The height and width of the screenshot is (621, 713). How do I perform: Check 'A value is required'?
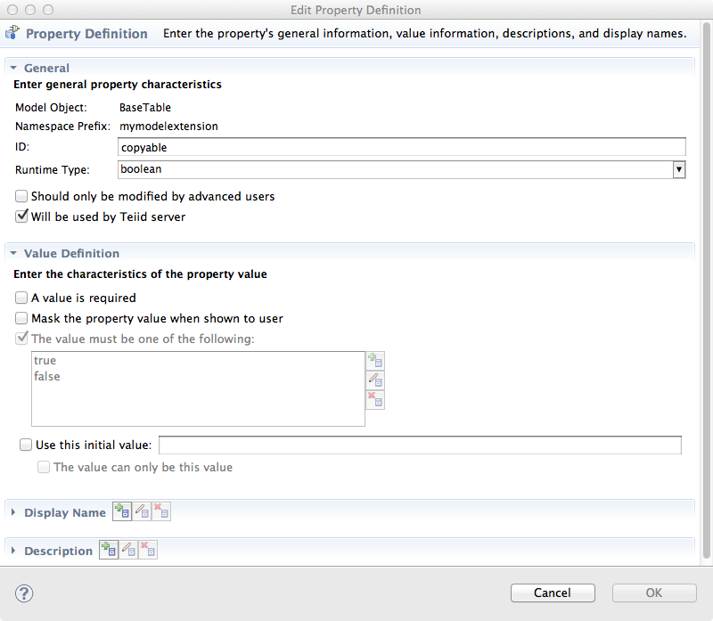[x=20, y=297]
